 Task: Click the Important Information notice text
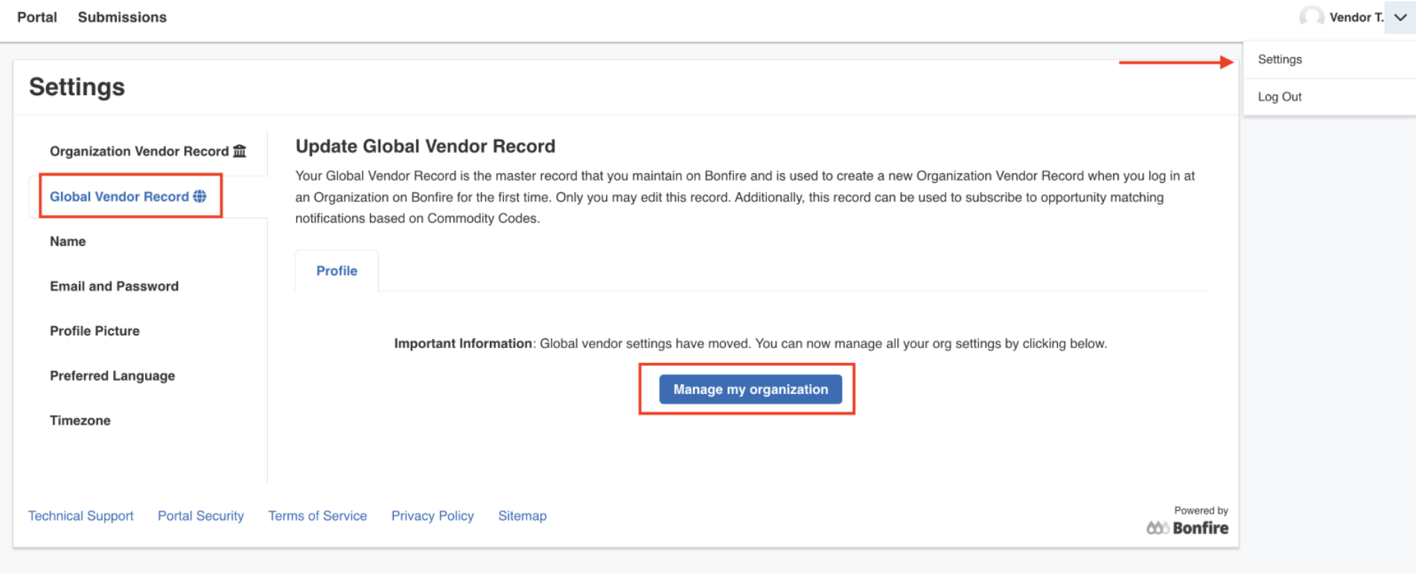[750, 344]
